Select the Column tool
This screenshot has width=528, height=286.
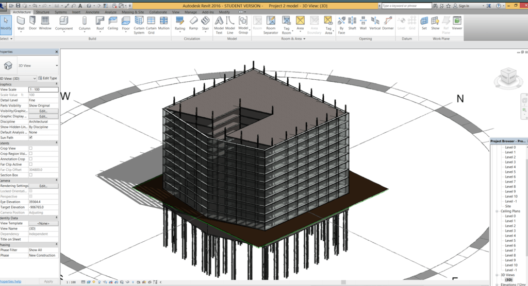point(85,24)
